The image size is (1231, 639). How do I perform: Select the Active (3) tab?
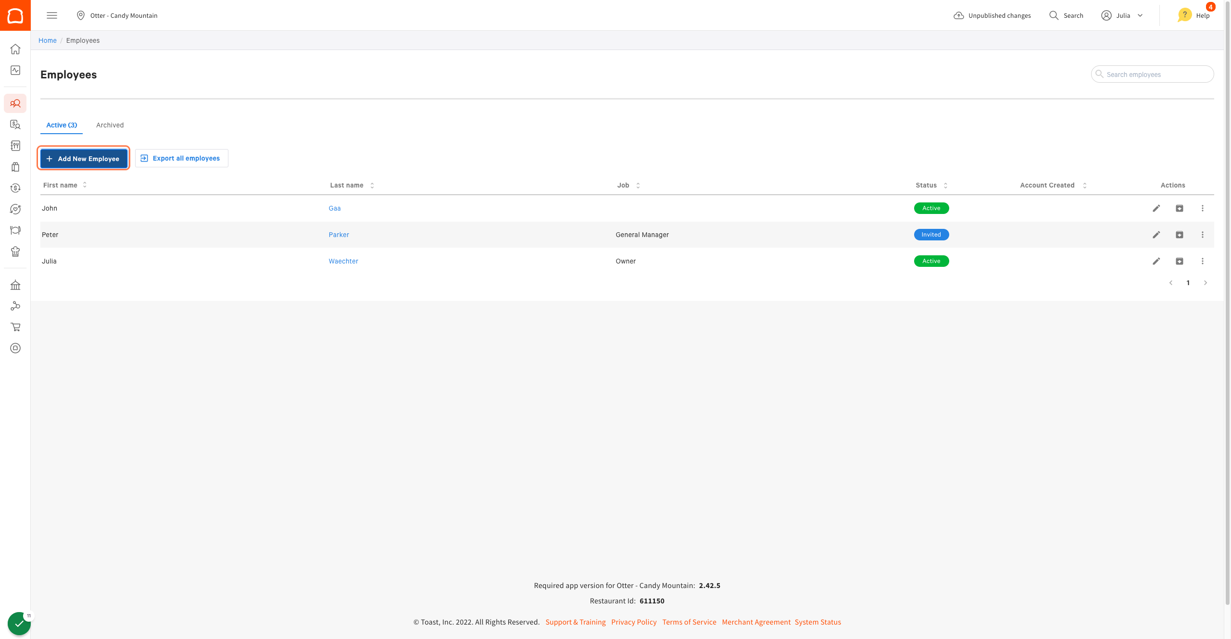(62, 125)
